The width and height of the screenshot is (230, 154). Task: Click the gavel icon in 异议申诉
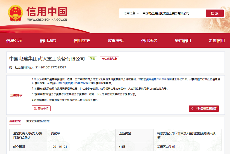(35, 108)
